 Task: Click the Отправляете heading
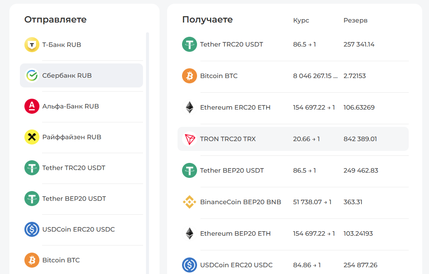point(55,20)
